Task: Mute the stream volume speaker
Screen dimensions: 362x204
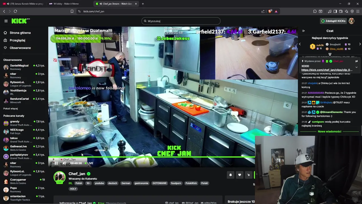Action: [x=65, y=163]
